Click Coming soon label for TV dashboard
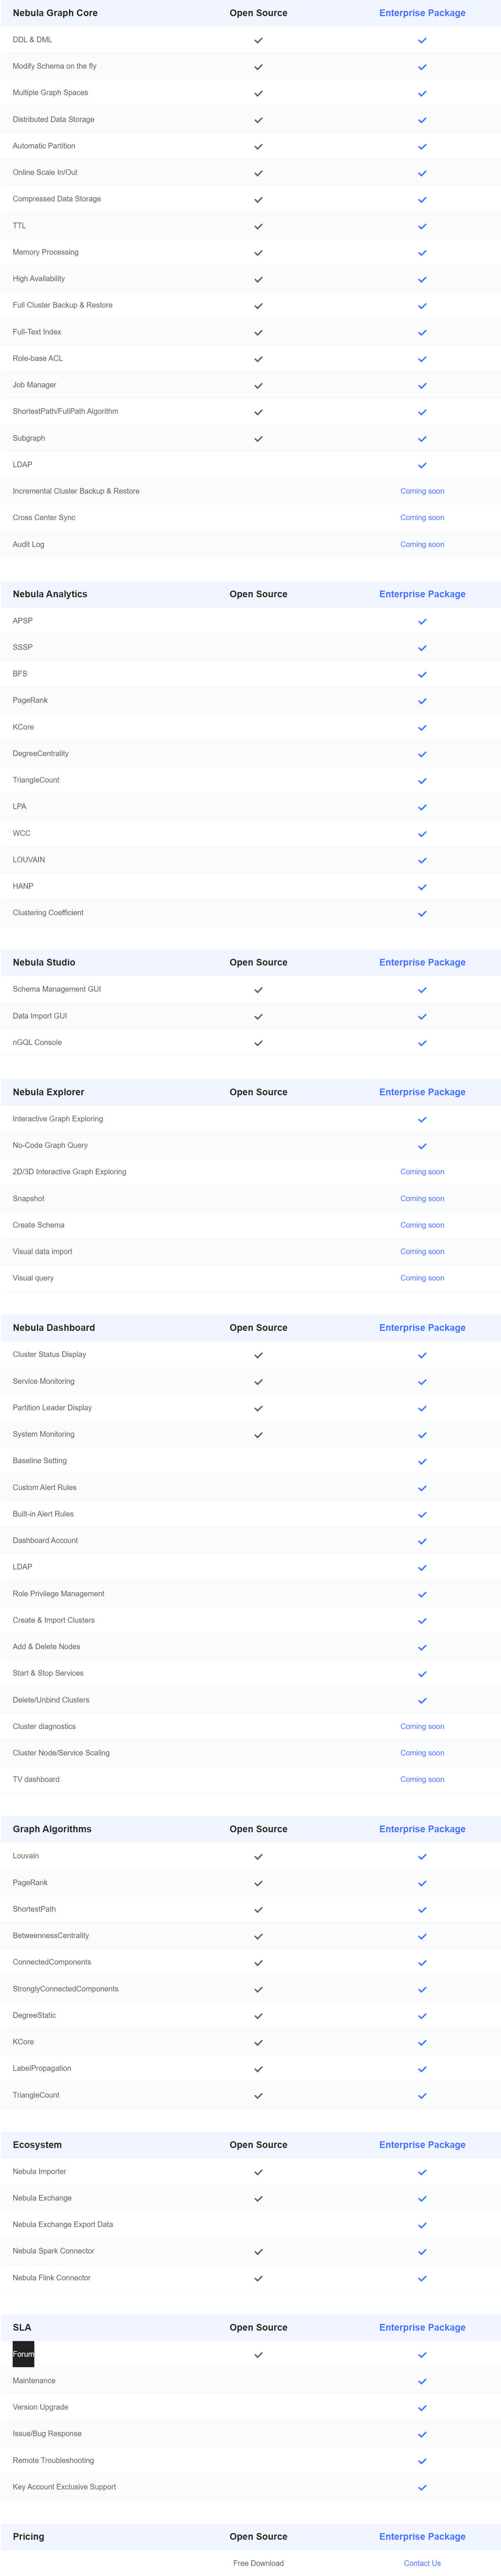The width and height of the screenshot is (501, 2576). pyautogui.click(x=422, y=1779)
